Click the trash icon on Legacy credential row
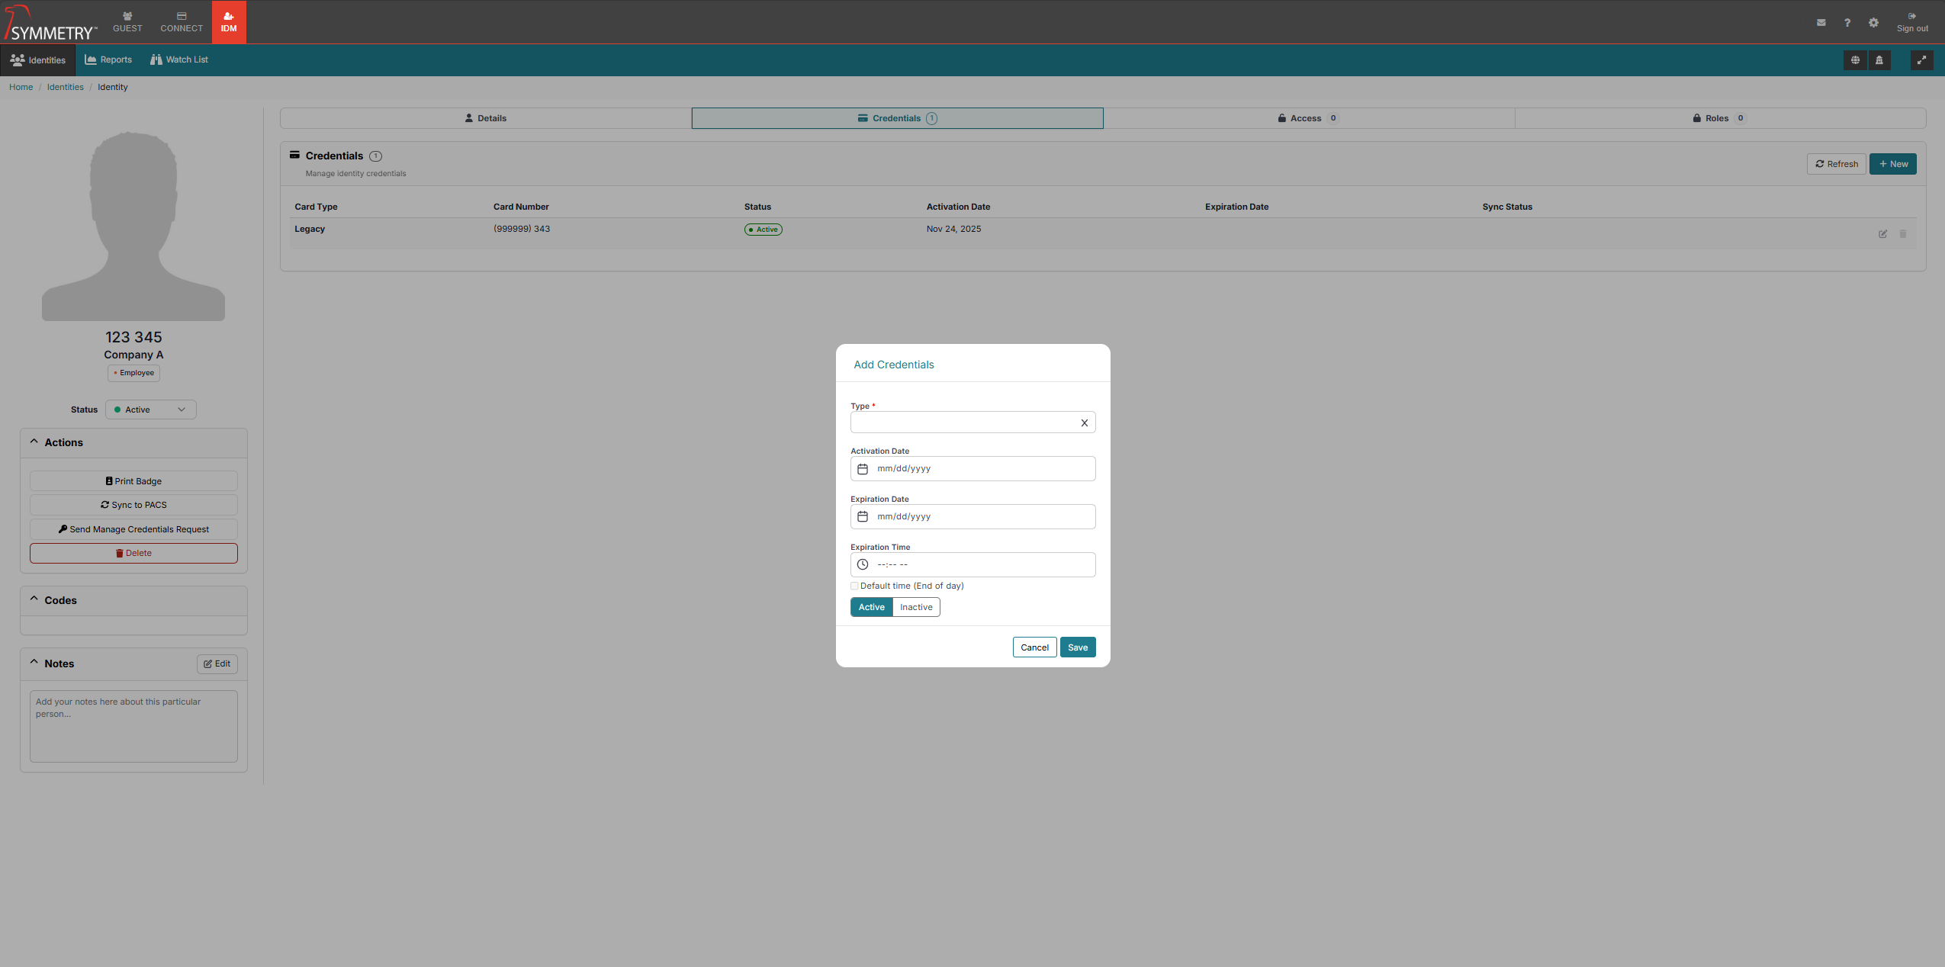This screenshot has height=967, width=1945. tap(1902, 234)
